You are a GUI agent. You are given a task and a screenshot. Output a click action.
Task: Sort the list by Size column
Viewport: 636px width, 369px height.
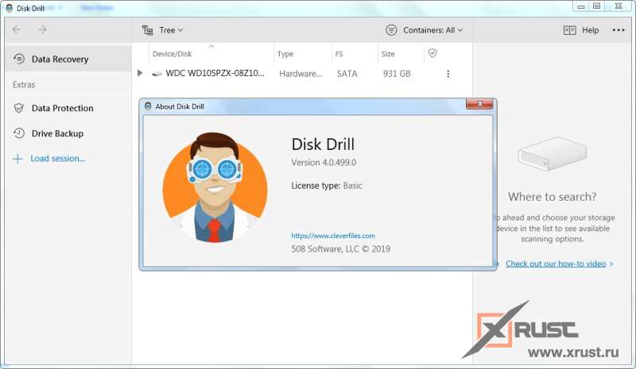388,54
